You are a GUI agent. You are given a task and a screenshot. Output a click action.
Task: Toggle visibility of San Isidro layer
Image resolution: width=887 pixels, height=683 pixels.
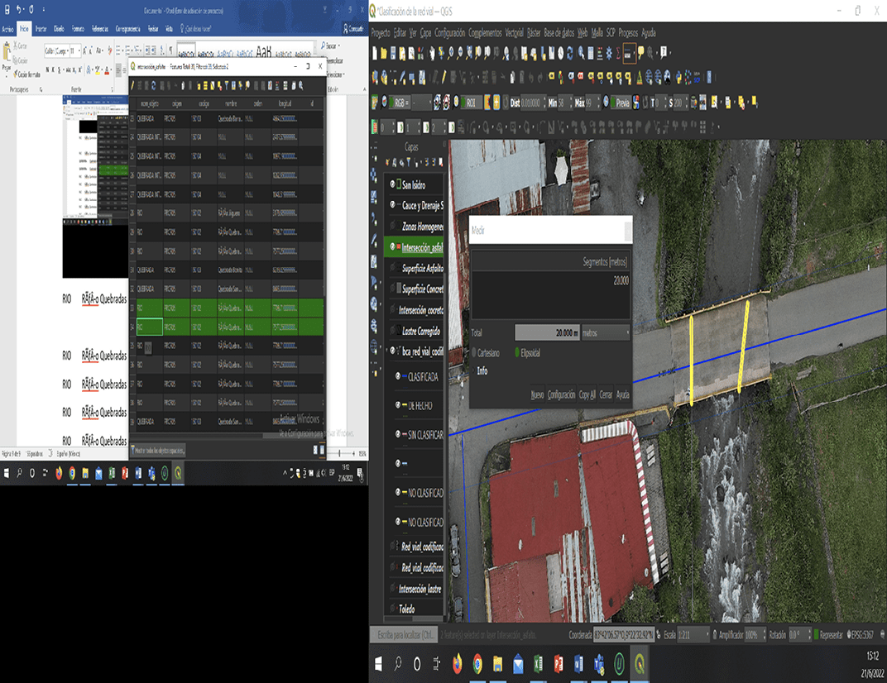[393, 184]
